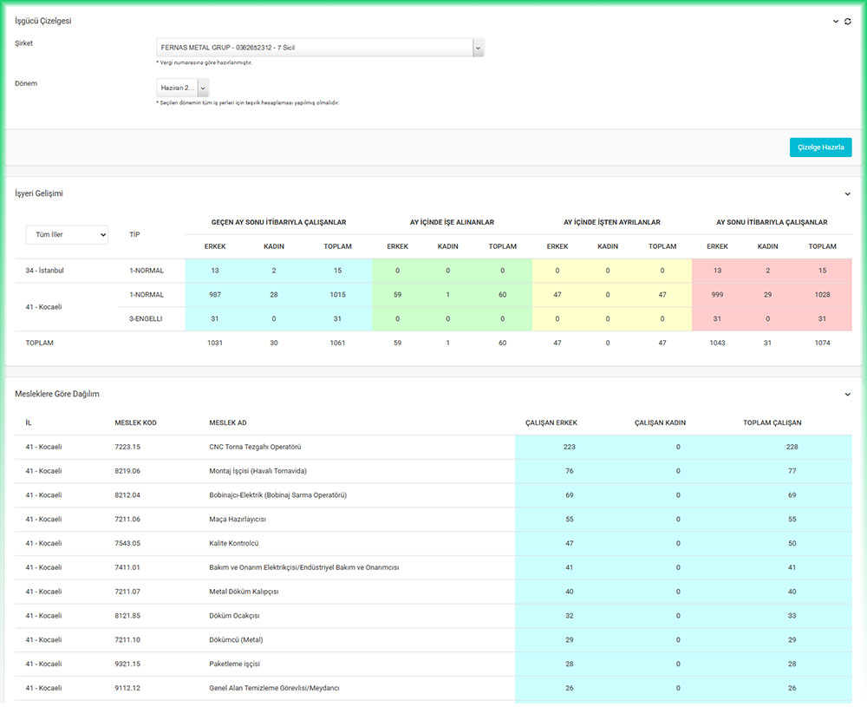This screenshot has width=867, height=707.
Task: Open the Dönem period dropdown
Action: [183, 88]
